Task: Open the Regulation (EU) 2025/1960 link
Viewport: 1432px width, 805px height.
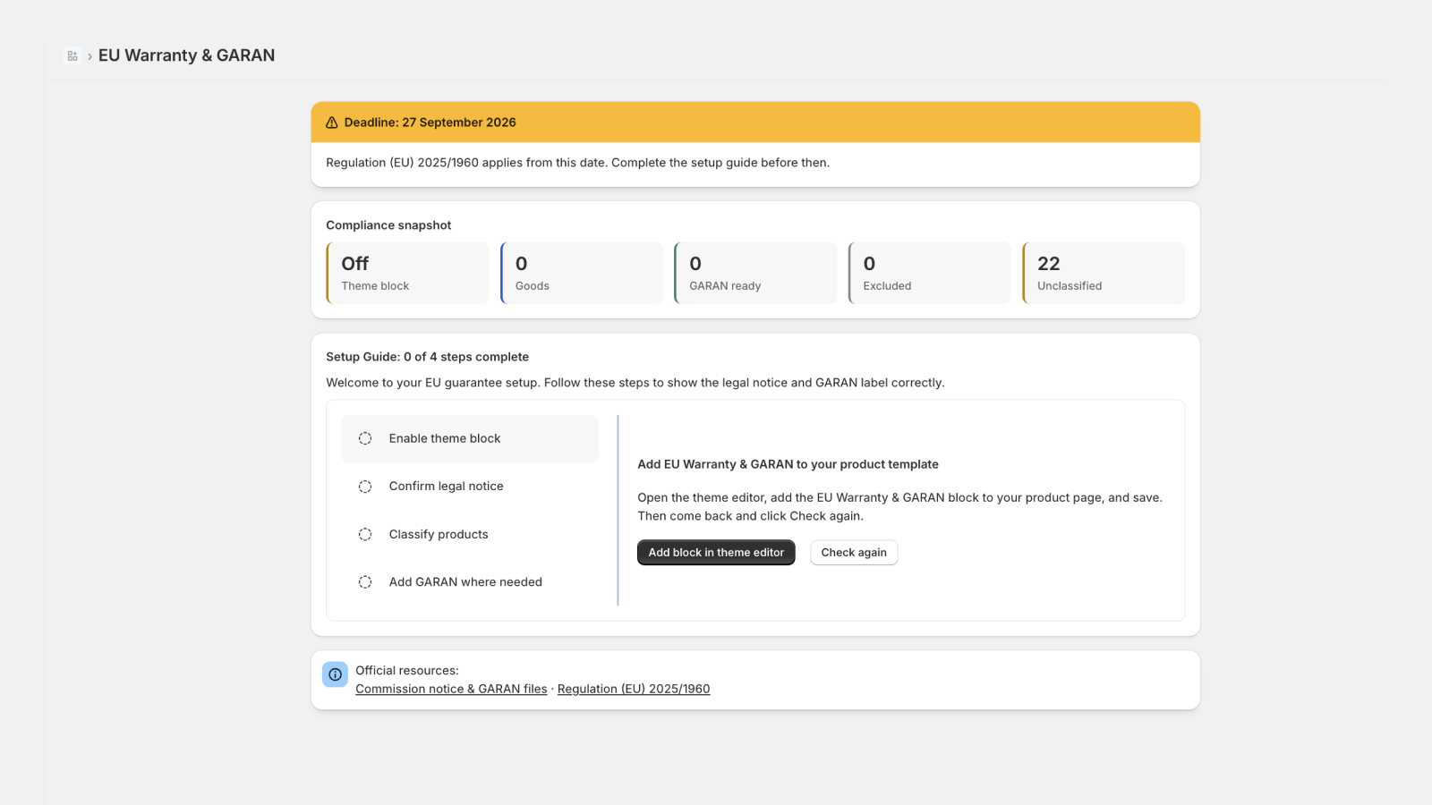Action: coord(634,689)
